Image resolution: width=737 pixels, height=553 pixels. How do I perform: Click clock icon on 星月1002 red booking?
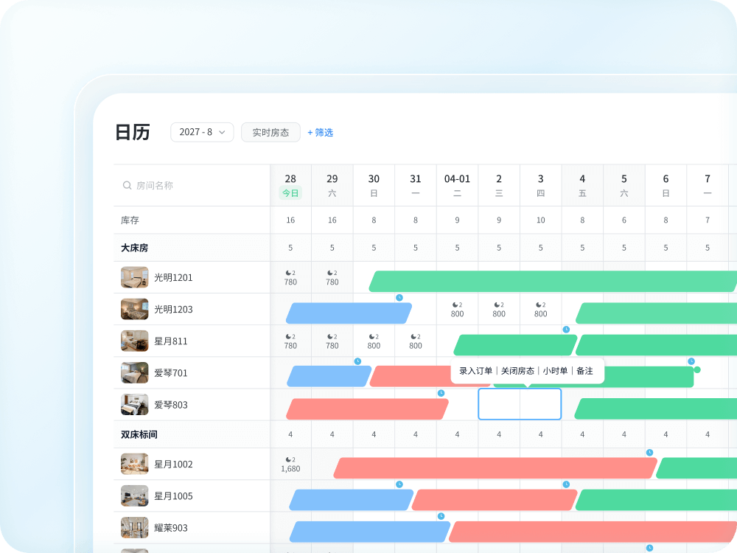649,453
